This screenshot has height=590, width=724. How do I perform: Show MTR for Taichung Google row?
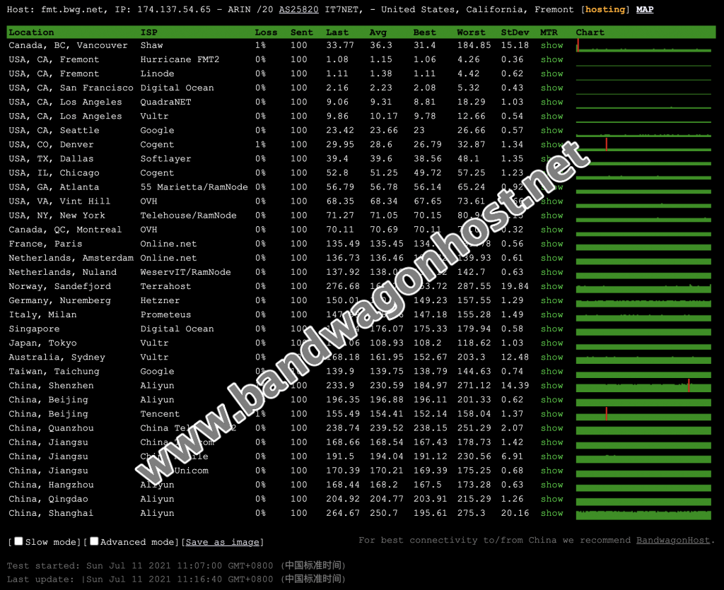551,372
